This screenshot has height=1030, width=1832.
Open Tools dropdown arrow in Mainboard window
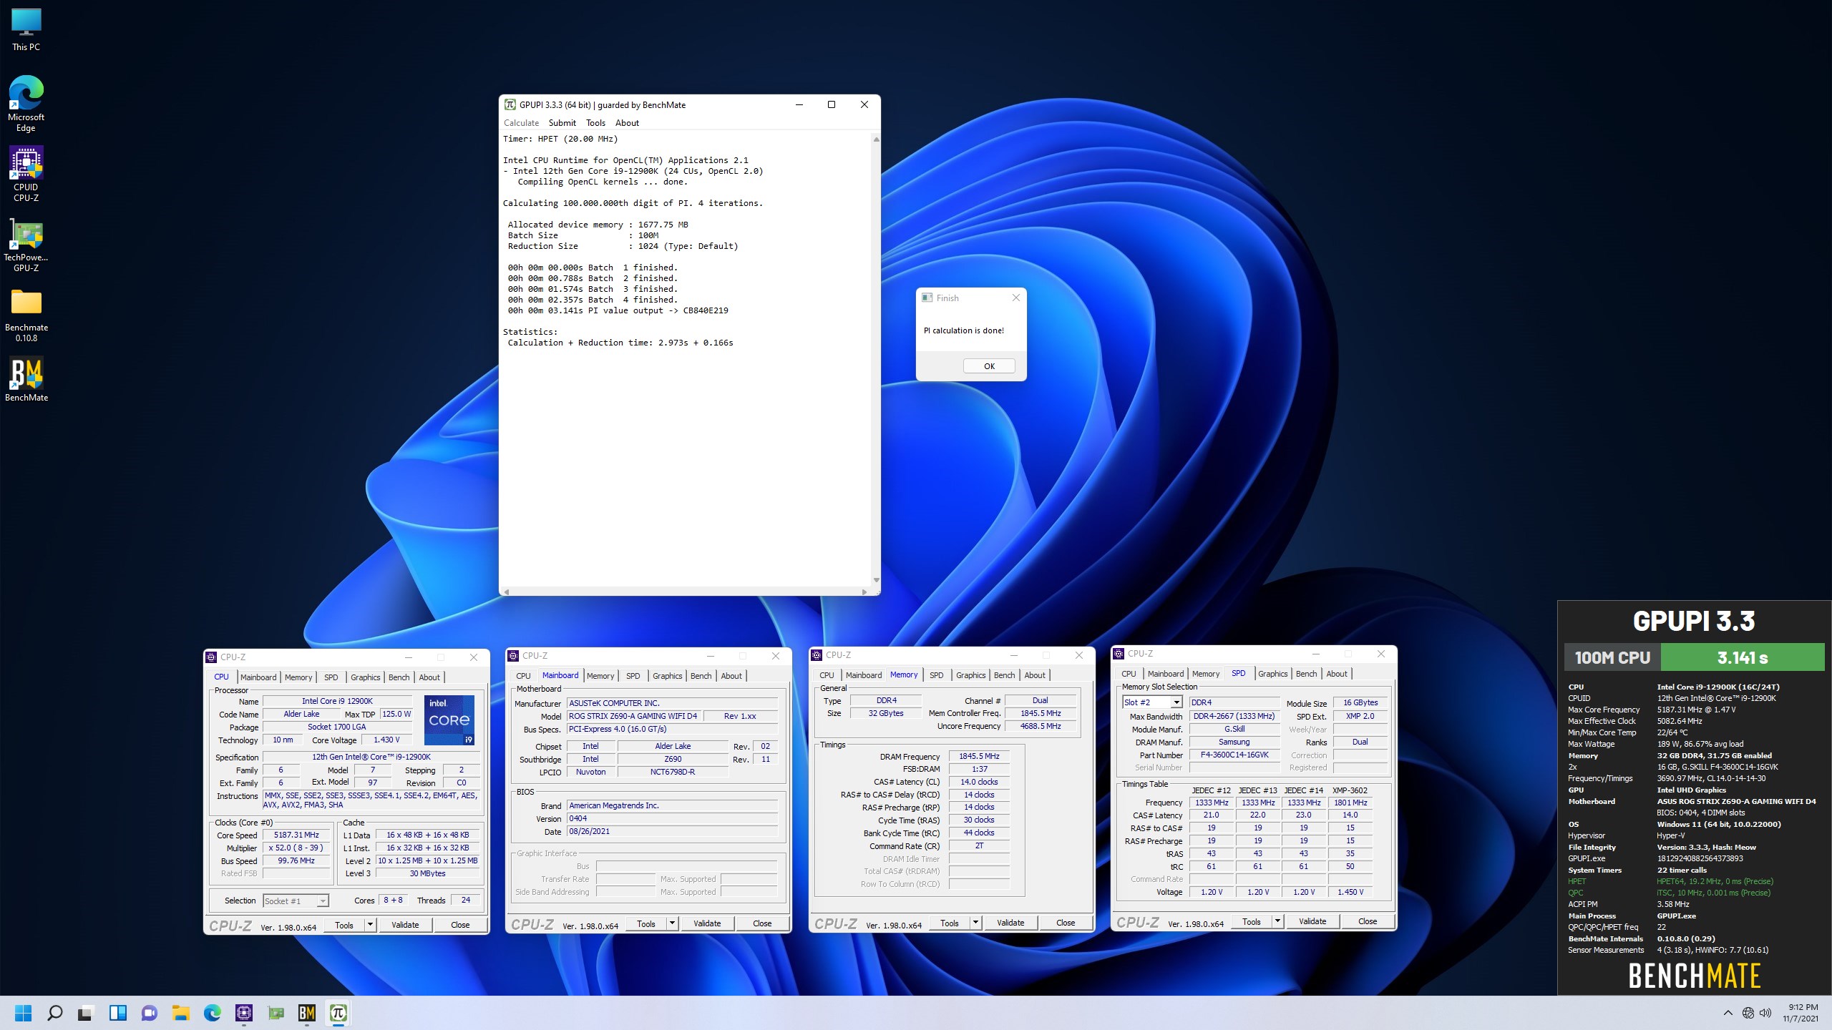pos(672,923)
